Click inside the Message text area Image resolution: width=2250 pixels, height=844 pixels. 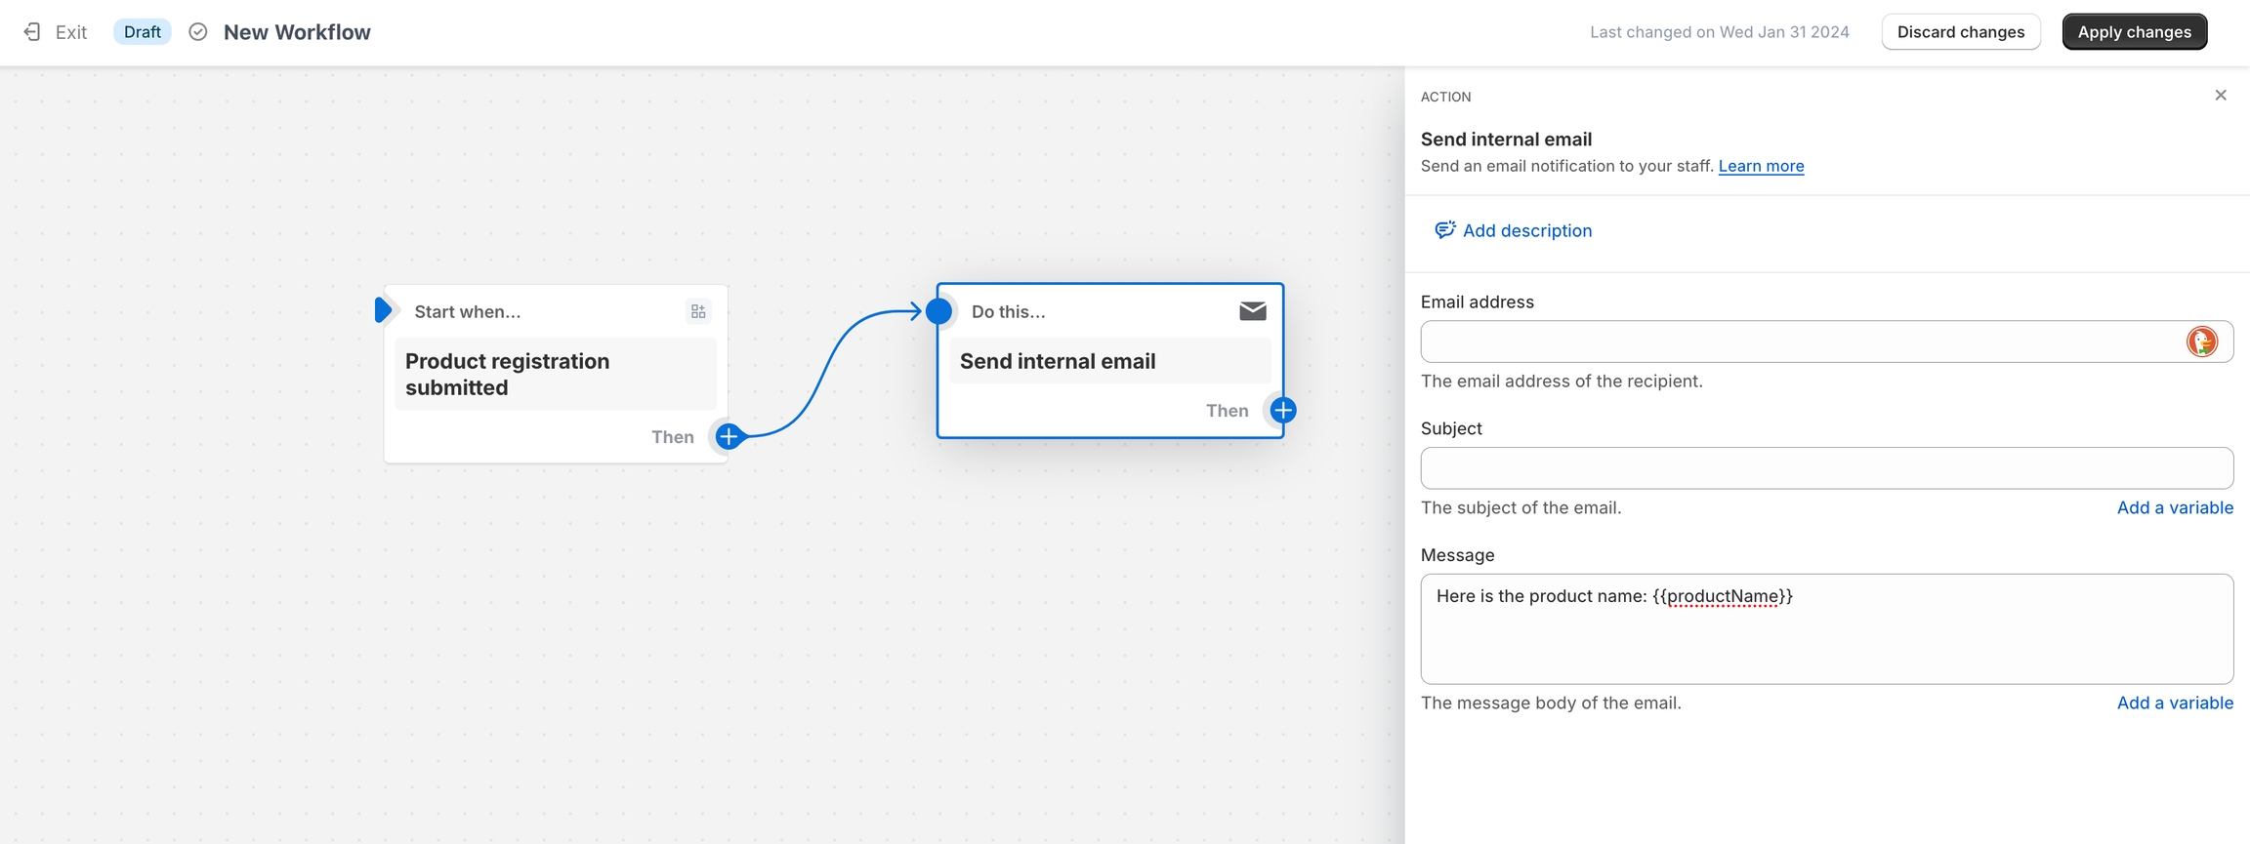1826,639
